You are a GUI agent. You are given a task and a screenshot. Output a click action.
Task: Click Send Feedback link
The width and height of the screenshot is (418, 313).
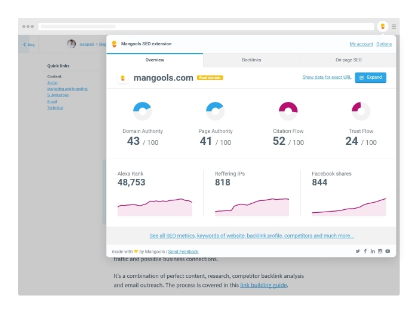click(183, 252)
